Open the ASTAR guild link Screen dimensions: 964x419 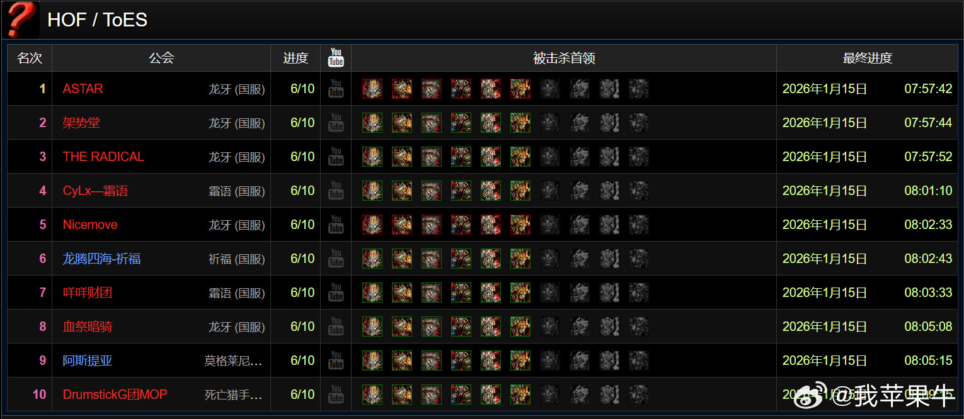[83, 89]
